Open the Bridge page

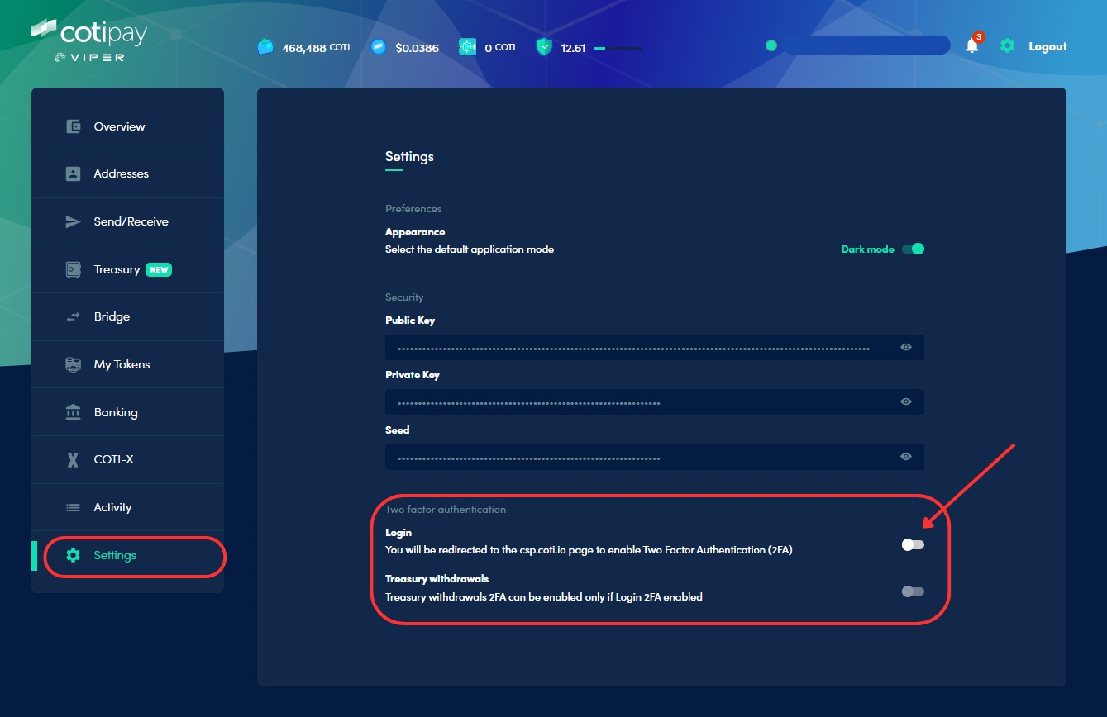point(128,316)
